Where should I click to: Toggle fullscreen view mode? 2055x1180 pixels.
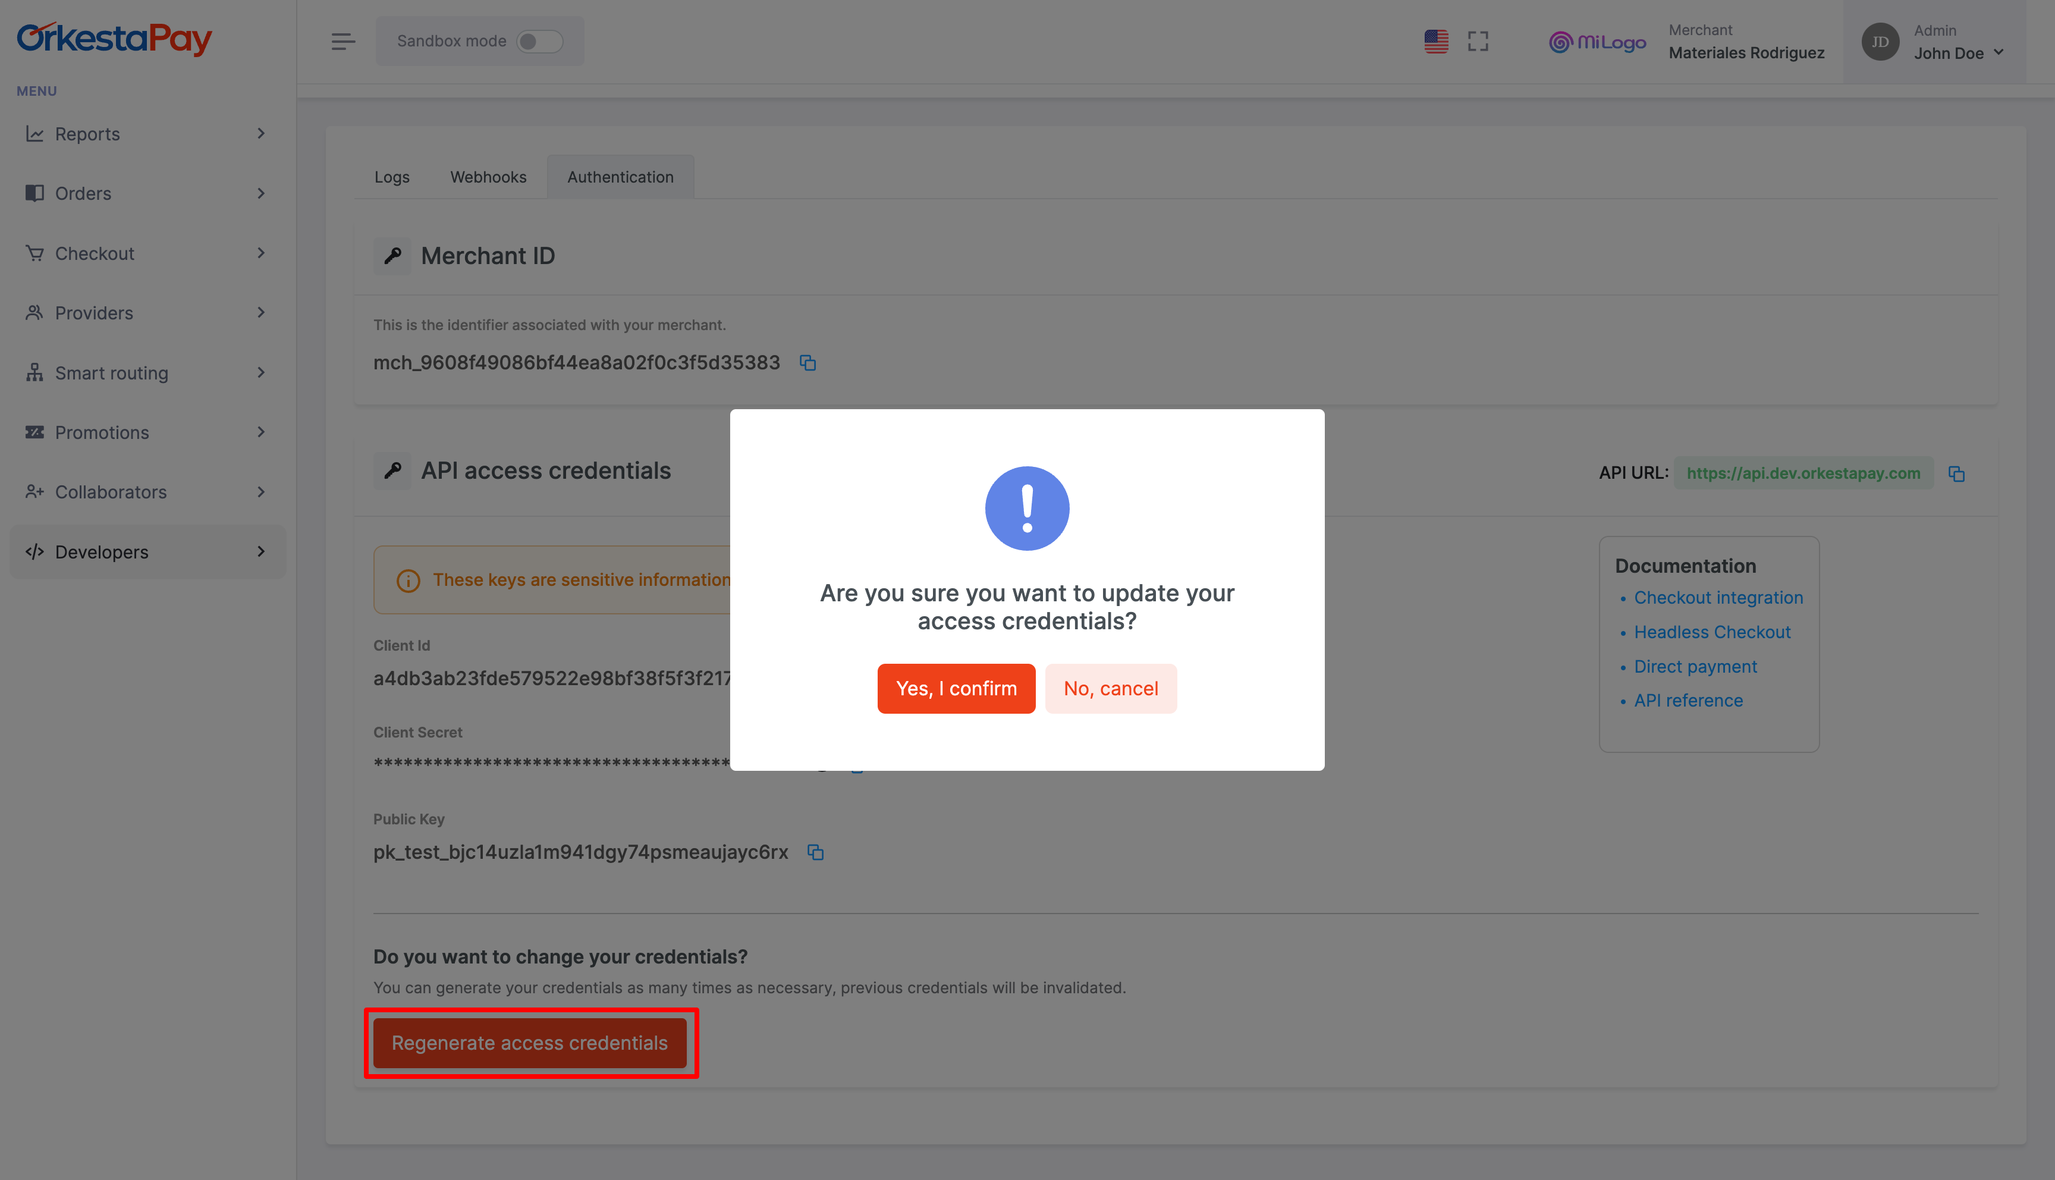tap(1478, 41)
